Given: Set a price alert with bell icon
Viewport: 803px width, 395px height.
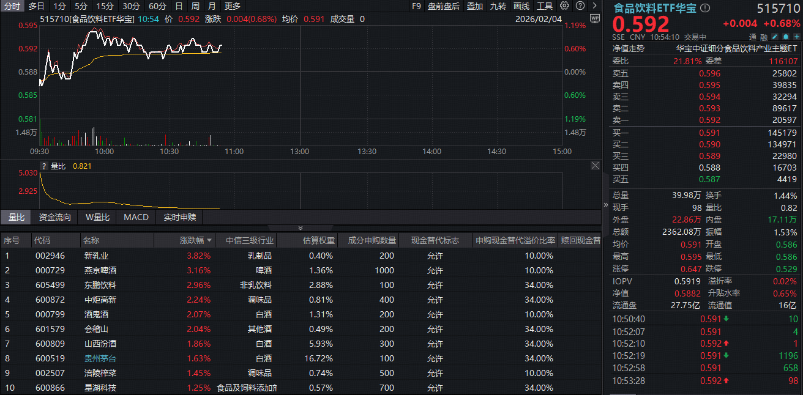Looking at the screenshot, I should point(785,37).
